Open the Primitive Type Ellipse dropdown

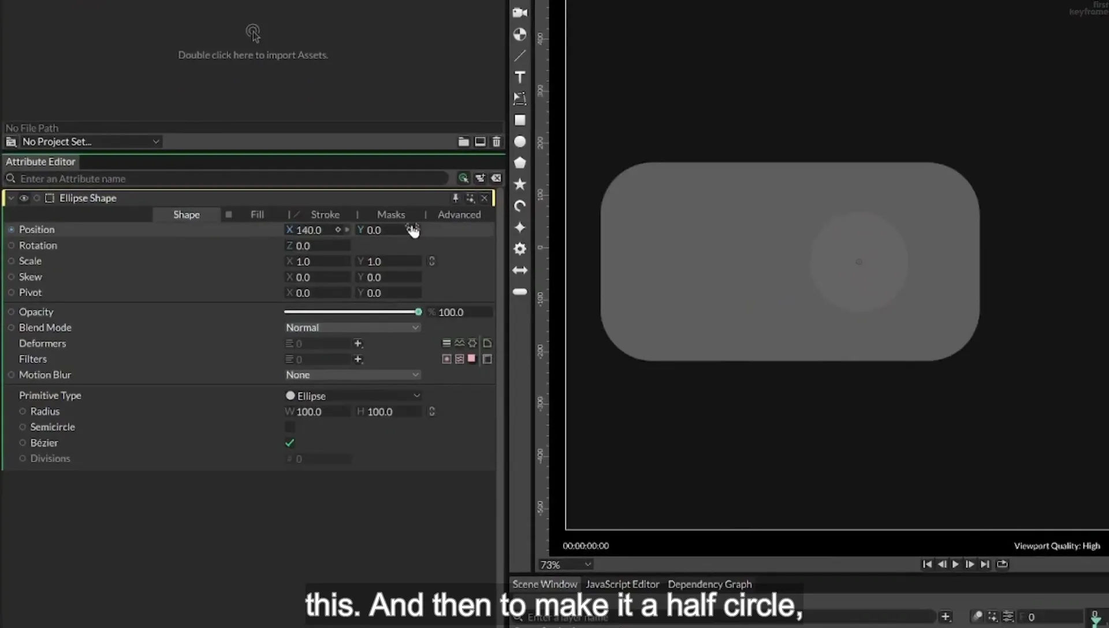coord(352,396)
